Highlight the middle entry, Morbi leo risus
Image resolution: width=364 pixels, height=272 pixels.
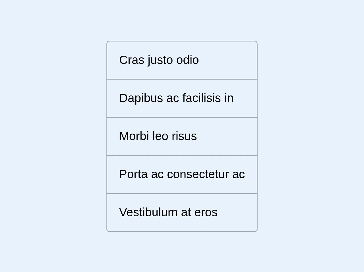tap(182, 136)
